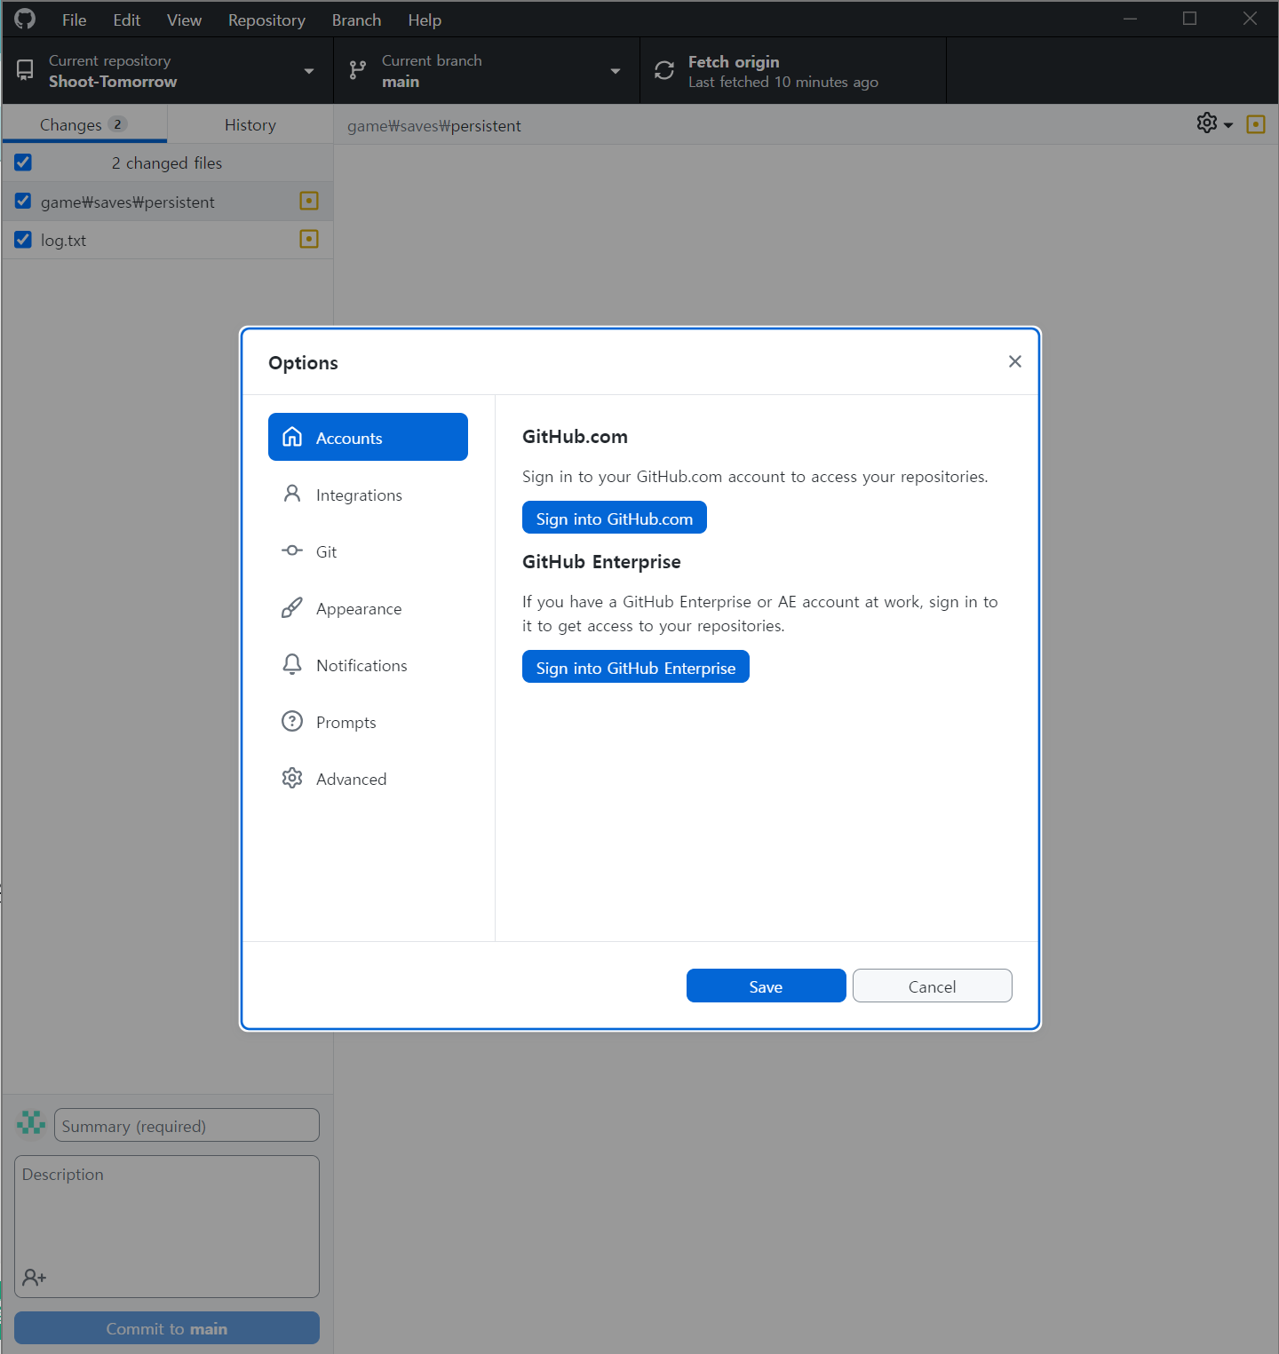Click the Integrations person icon

click(x=292, y=494)
